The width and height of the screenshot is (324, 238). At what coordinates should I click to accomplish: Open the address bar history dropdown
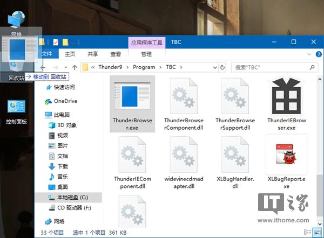tap(215, 67)
